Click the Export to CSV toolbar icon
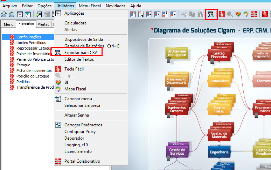This screenshot has width=271, height=170. (211, 14)
